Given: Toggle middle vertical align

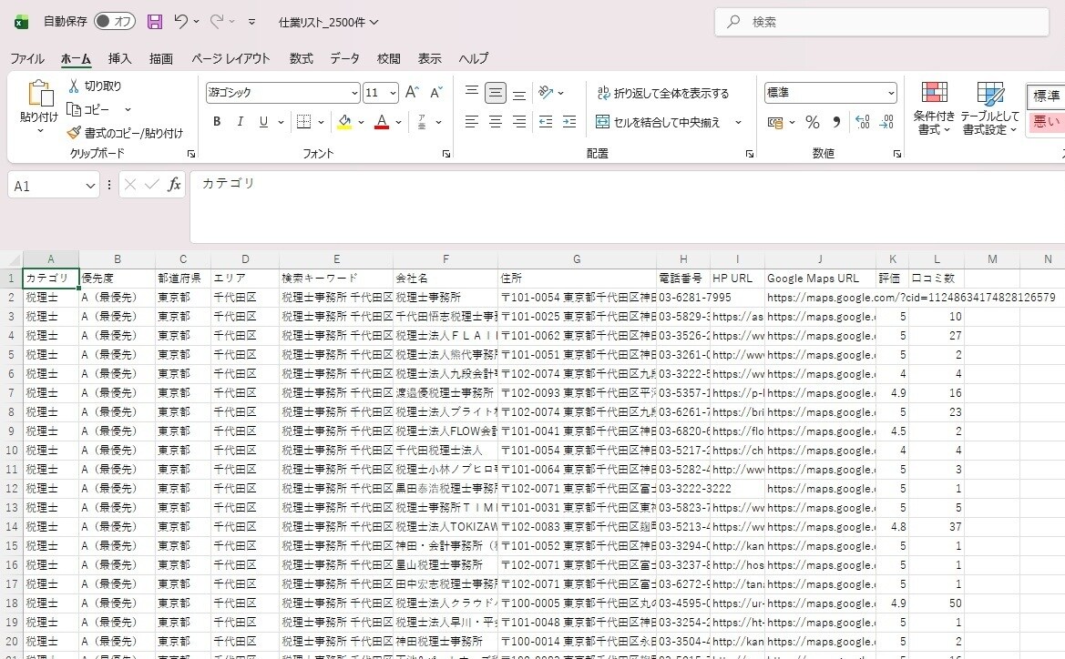Looking at the screenshot, I should [495, 92].
